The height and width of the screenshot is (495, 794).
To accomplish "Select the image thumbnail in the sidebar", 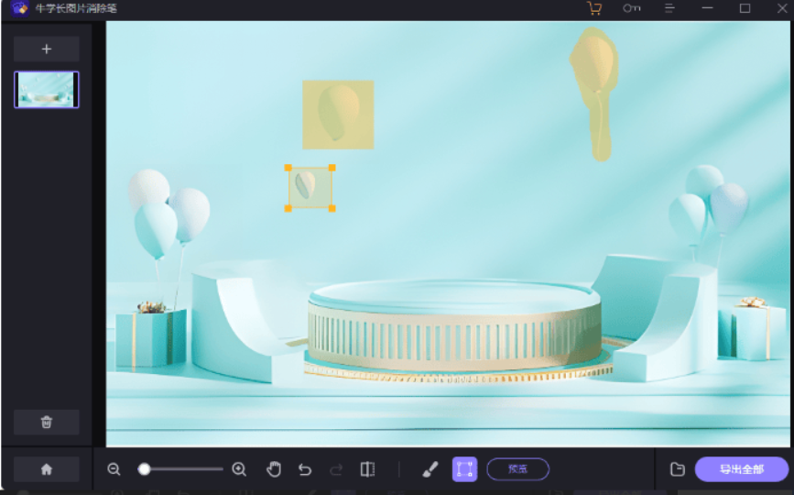I will pos(47,90).
